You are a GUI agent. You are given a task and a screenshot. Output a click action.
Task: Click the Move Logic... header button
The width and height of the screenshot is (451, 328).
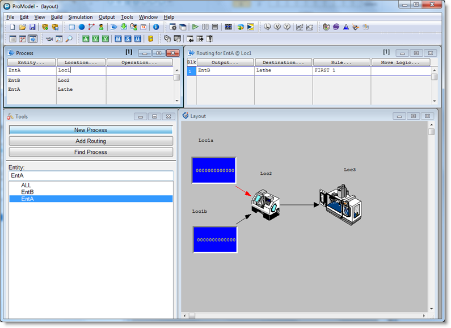[x=401, y=62]
